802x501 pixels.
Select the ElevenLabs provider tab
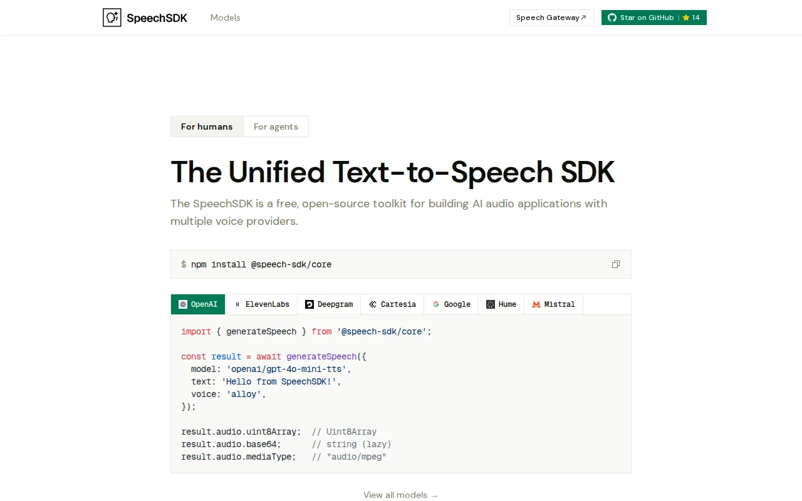[x=261, y=304]
